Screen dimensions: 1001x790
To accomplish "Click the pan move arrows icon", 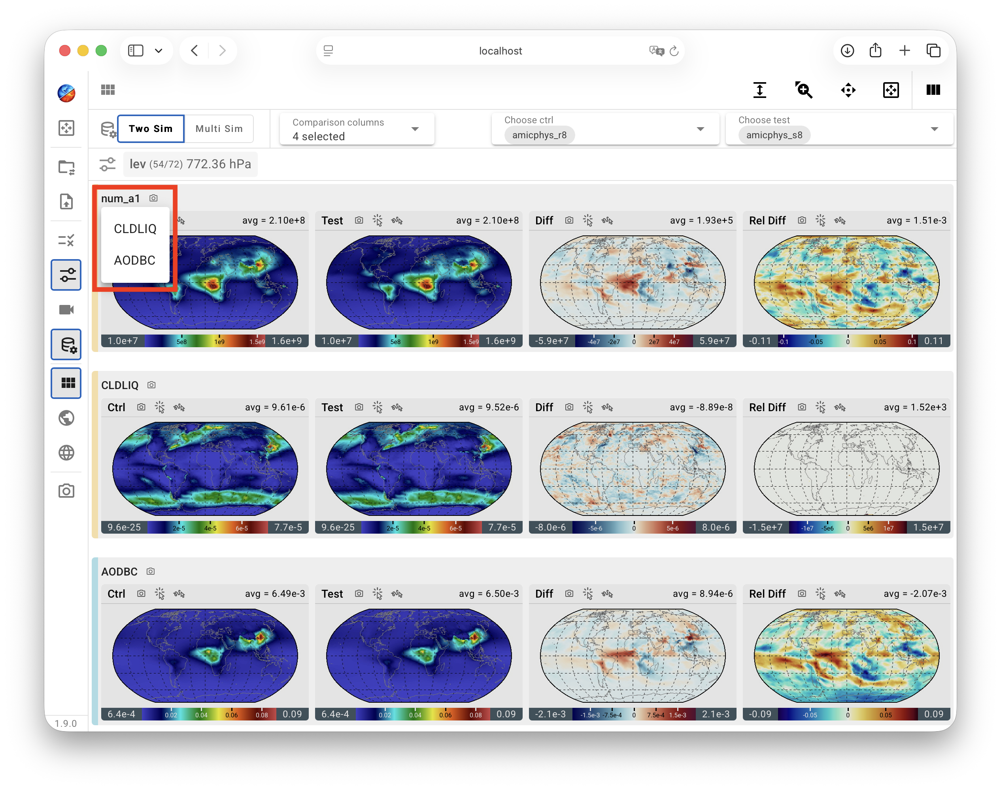I will [x=848, y=90].
